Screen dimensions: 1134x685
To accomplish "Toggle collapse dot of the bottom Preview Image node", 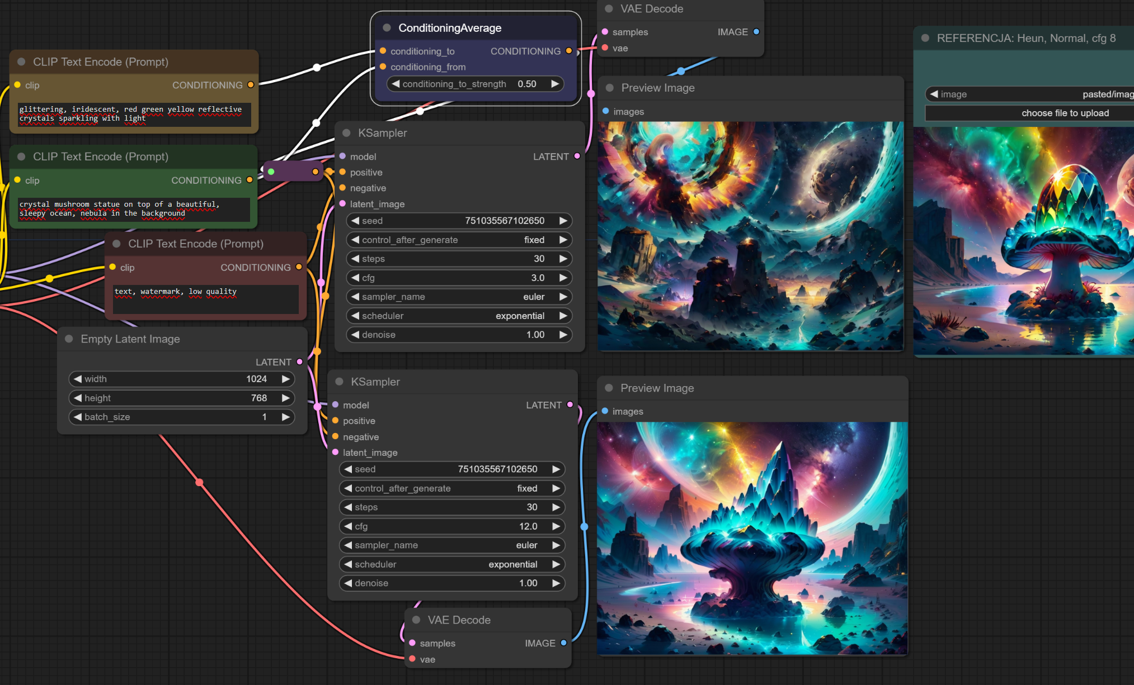I will 609,388.
